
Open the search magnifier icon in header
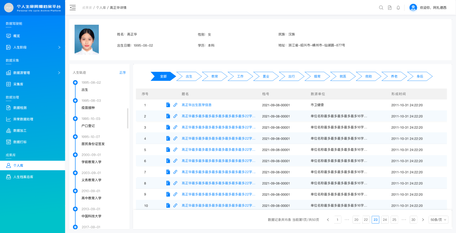tap(381, 8)
